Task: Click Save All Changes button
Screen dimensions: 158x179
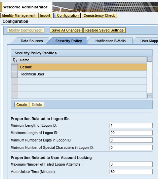Action: point(66,30)
